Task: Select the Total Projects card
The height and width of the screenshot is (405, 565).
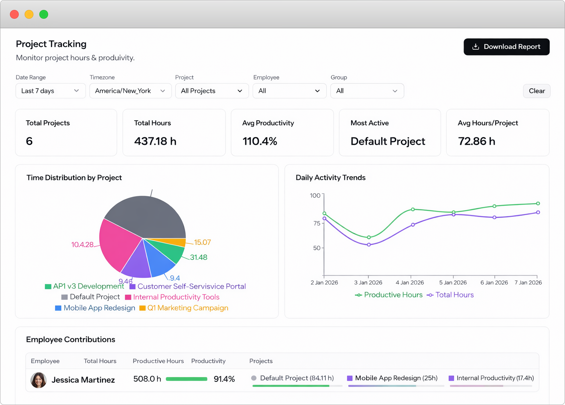Action: click(66, 132)
